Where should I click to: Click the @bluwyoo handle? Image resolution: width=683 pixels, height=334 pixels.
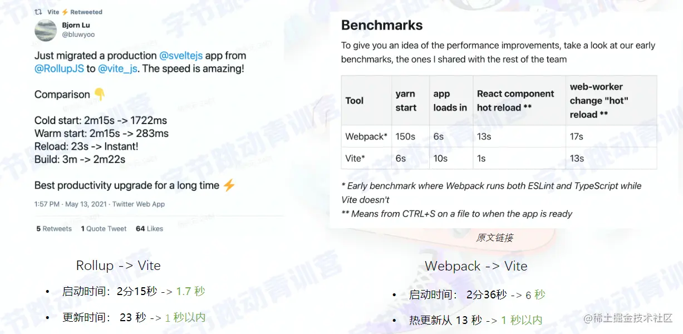tap(78, 35)
